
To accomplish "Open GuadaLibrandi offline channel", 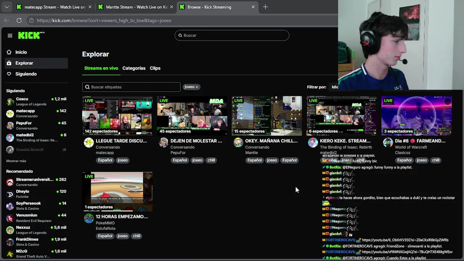I will (x=36, y=149).
